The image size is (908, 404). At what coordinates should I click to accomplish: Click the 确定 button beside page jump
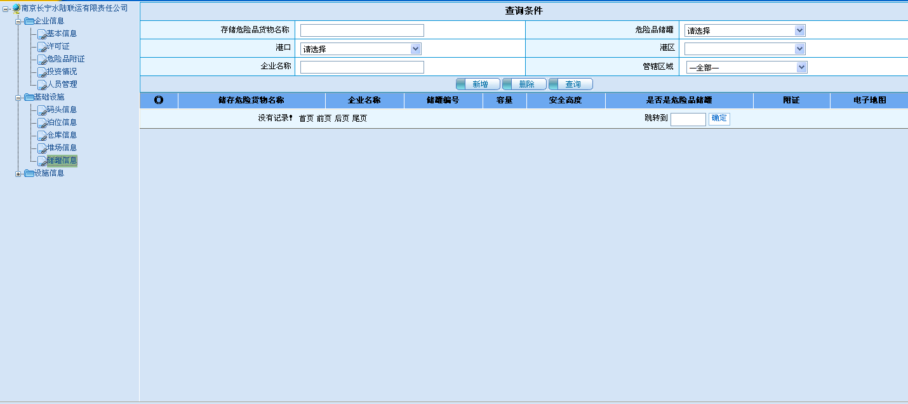(x=719, y=119)
